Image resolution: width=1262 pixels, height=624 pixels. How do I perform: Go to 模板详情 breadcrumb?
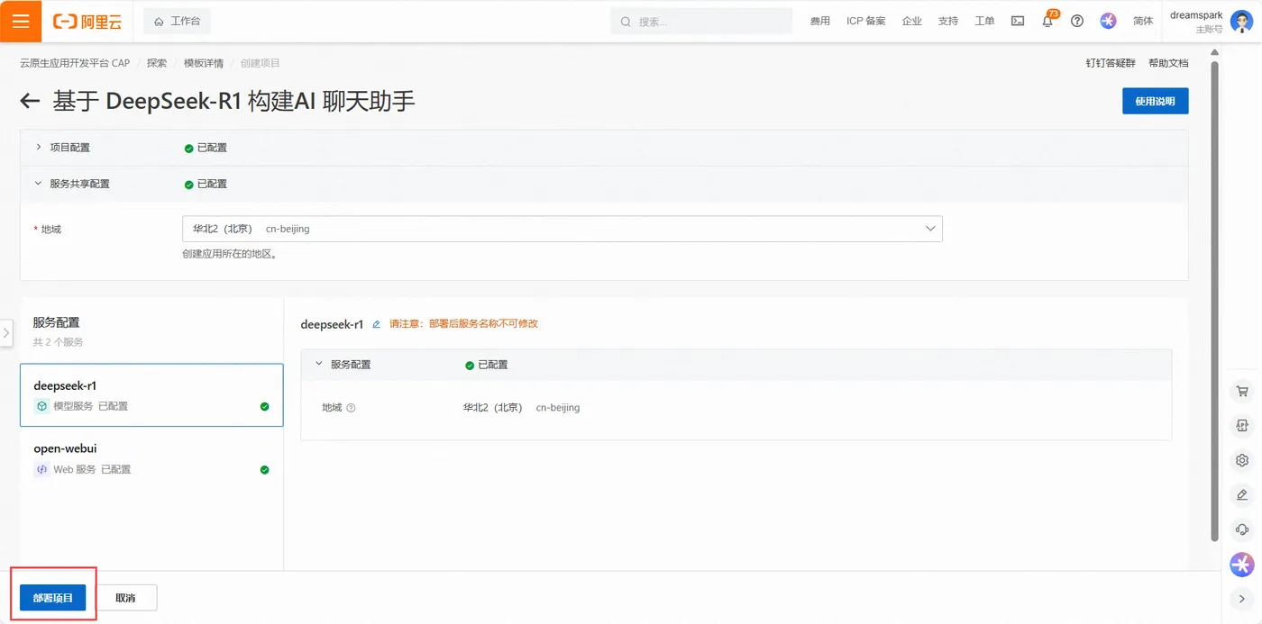pyautogui.click(x=204, y=63)
